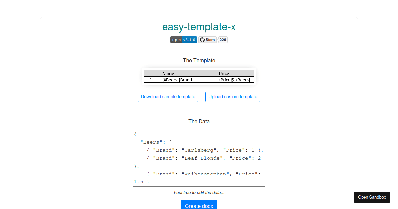The width and height of the screenshot is (398, 209).
Task: Click the resize handle of the data textarea
Action: pos(264,185)
